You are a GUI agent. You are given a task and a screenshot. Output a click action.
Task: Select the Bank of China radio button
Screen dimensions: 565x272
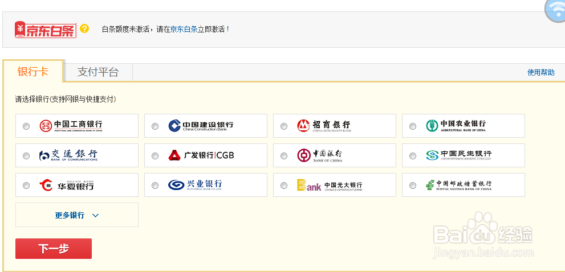pyautogui.click(x=284, y=156)
